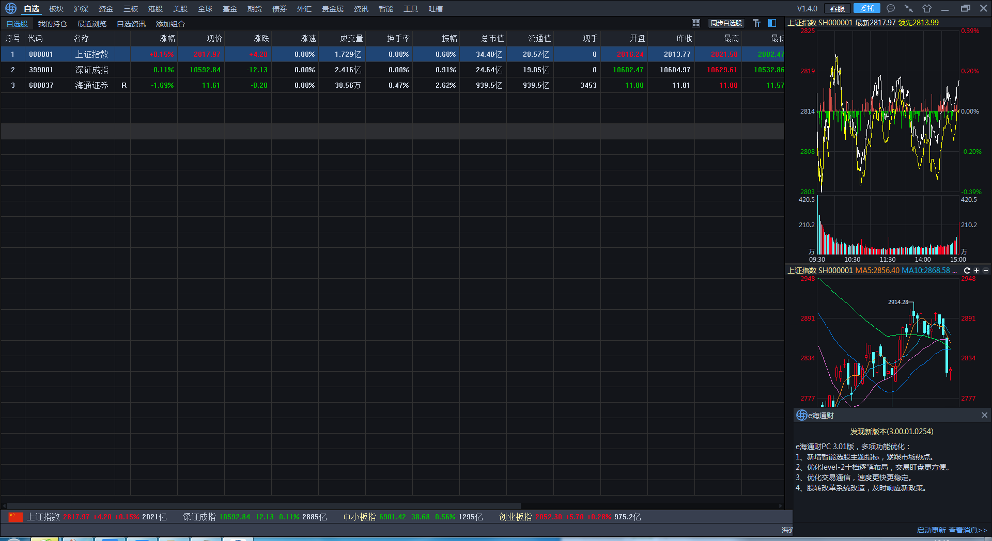Zoom in the K-line chart with plus
The height and width of the screenshot is (541, 992).
(x=977, y=270)
